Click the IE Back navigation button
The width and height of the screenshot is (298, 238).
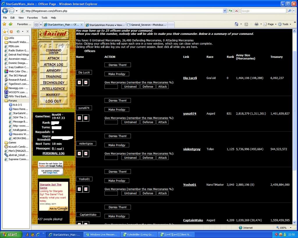(5, 11)
